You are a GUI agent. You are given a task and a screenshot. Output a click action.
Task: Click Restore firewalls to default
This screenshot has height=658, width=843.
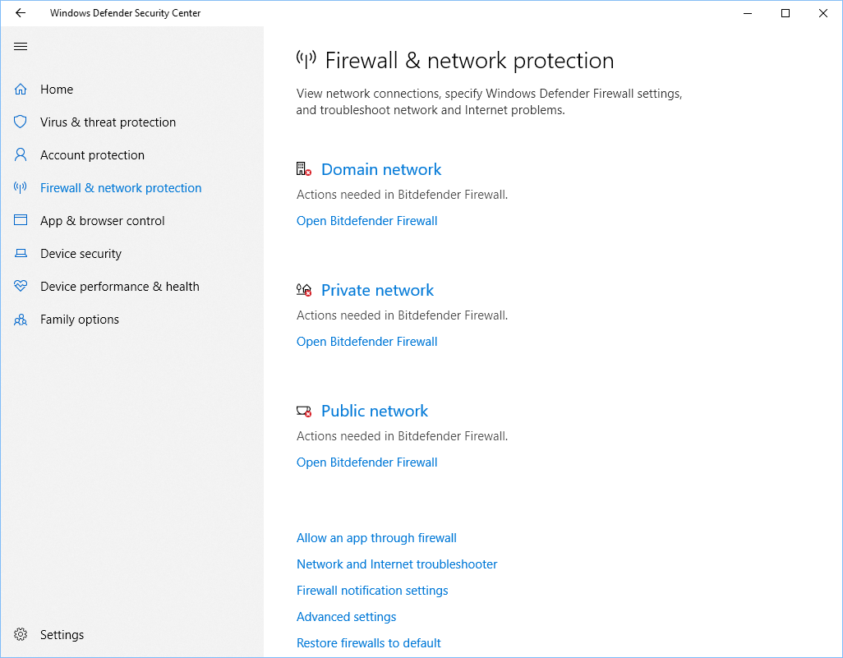click(369, 643)
